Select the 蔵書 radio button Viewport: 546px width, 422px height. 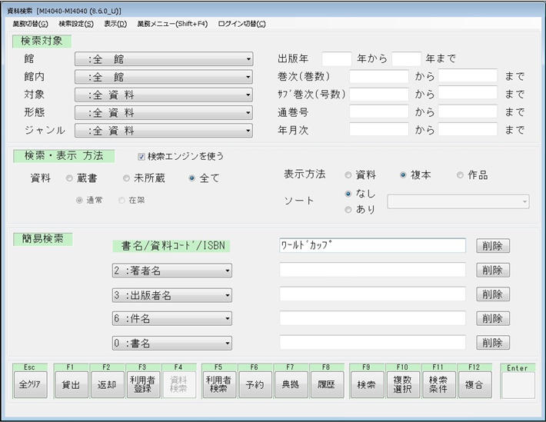click(x=69, y=178)
